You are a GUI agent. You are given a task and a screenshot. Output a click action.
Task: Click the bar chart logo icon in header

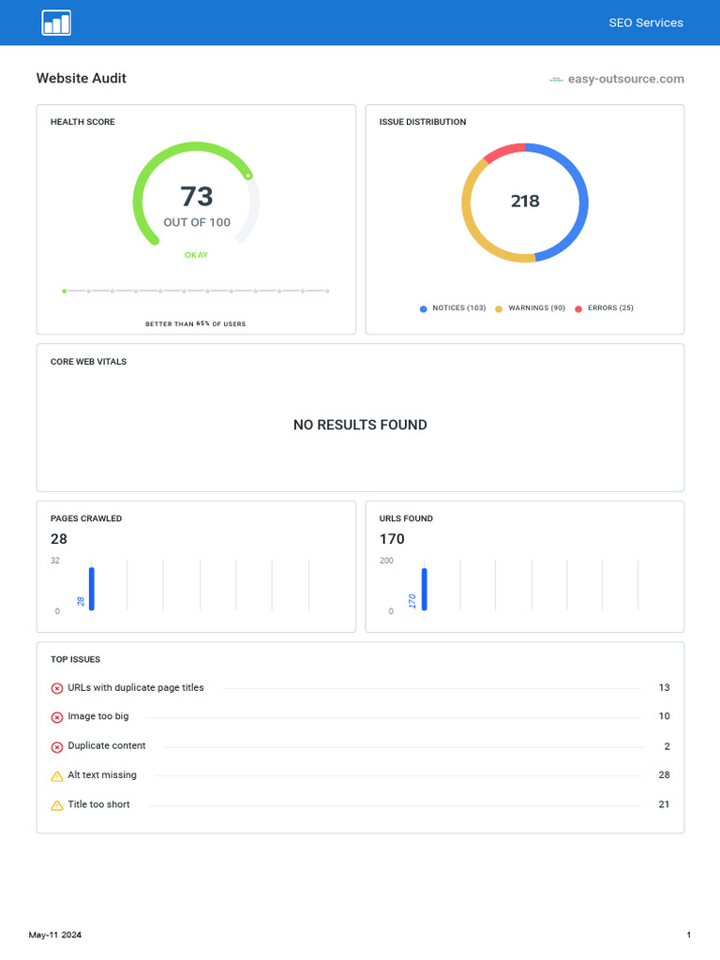[56, 22]
